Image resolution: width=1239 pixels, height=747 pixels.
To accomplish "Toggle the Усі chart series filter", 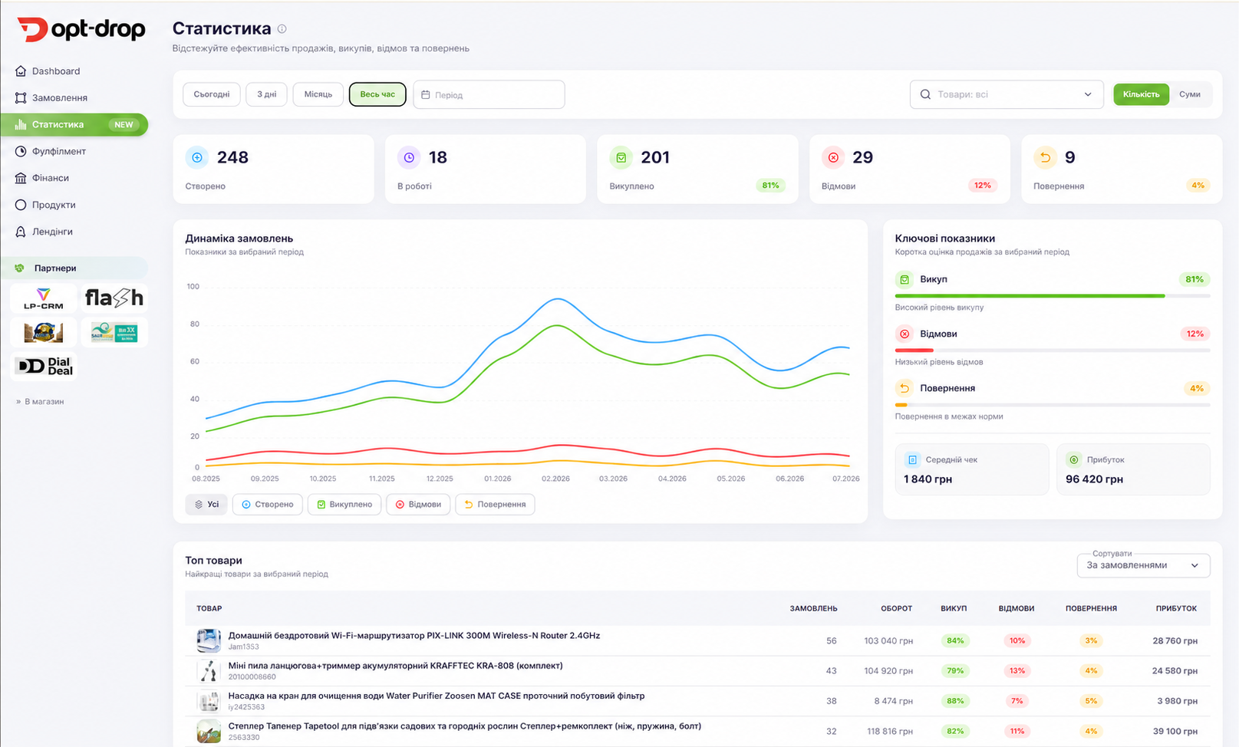I will (x=206, y=505).
